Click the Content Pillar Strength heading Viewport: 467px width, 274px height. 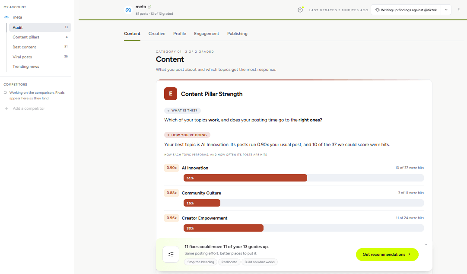(x=212, y=94)
